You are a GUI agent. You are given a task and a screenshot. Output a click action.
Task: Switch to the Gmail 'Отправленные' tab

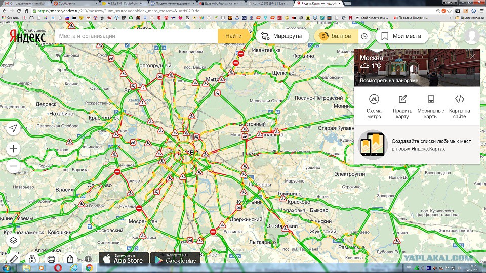pyautogui.click(x=26, y=3)
